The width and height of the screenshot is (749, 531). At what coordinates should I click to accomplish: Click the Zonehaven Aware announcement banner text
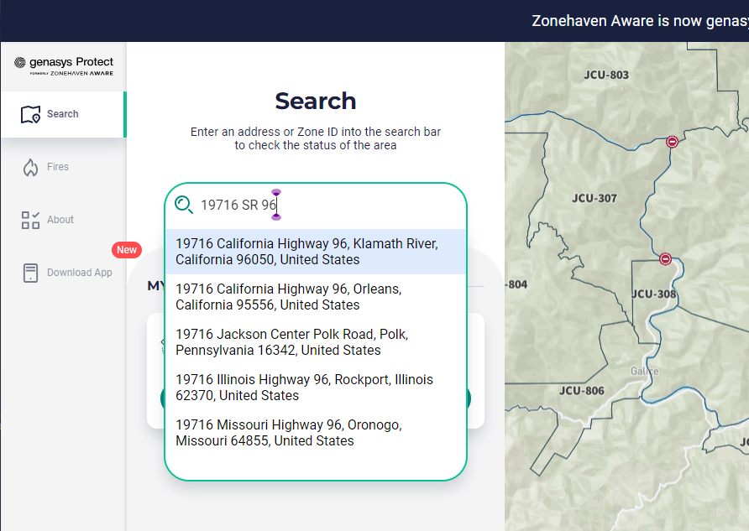(640, 21)
